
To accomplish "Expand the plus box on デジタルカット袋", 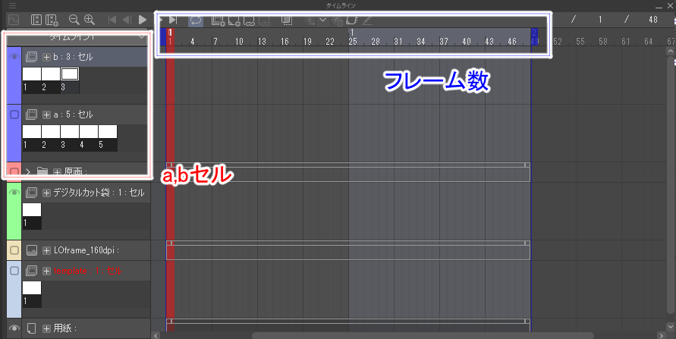I will pos(46,193).
